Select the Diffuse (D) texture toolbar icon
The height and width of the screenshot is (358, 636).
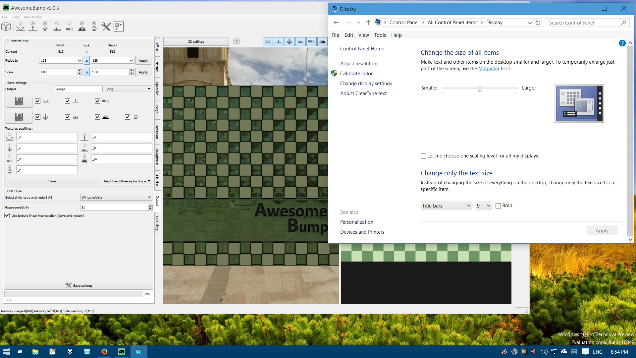tap(20, 27)
